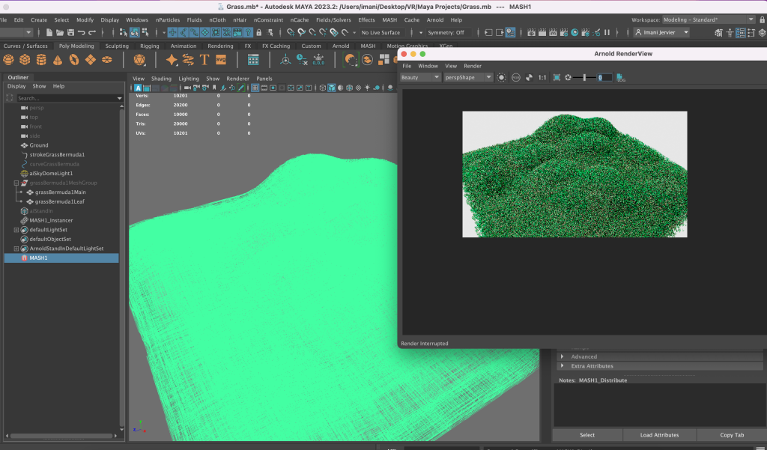Toggle the Attribute Editor panel icon

[x=741, y=33]
